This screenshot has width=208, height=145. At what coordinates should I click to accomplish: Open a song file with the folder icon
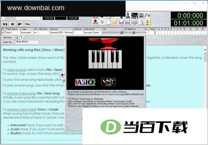(115, 22)
